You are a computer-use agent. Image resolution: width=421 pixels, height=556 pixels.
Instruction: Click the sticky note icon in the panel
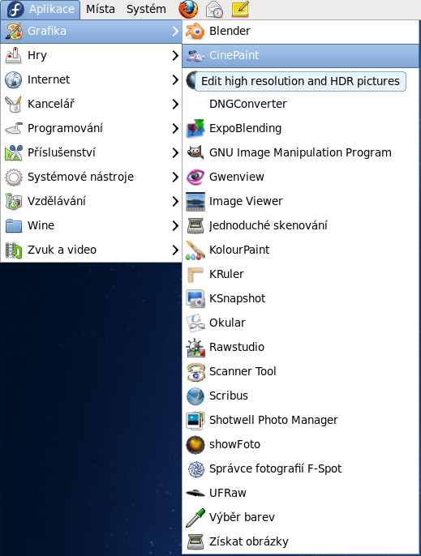point(240,9)
